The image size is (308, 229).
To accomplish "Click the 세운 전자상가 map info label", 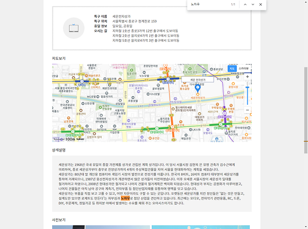I will 197,80.
